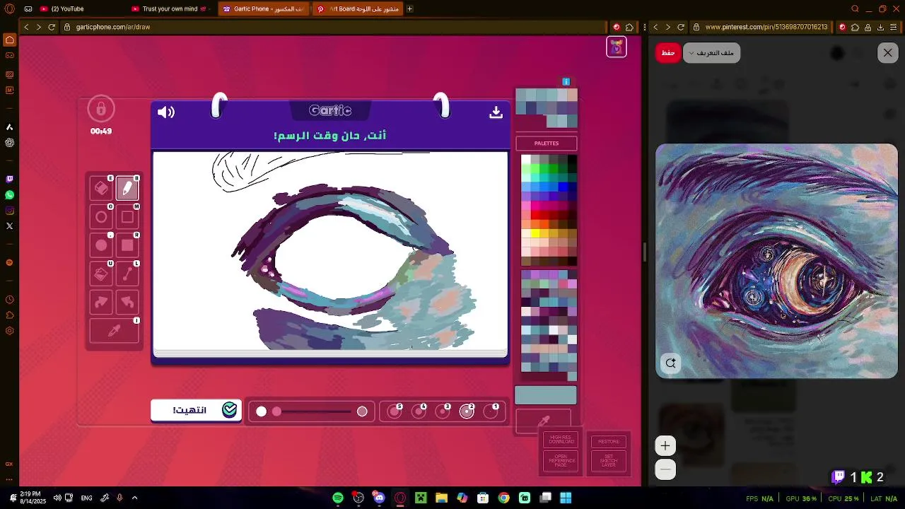Viewport: 905px width, 509px height.
Task: Mute the Gartic game sound
Action: pyautogui.click(x=166, y=112)
